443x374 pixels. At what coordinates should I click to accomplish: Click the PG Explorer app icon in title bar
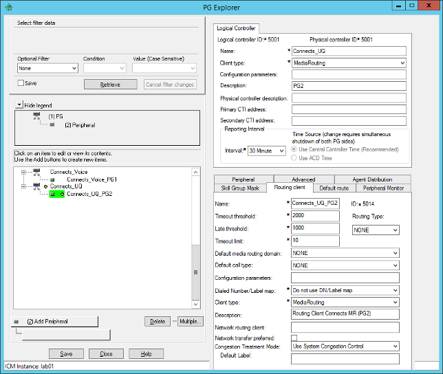point(9,7)
